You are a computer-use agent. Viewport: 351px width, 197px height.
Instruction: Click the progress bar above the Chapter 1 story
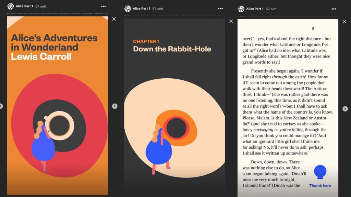(x=174, y=16)
